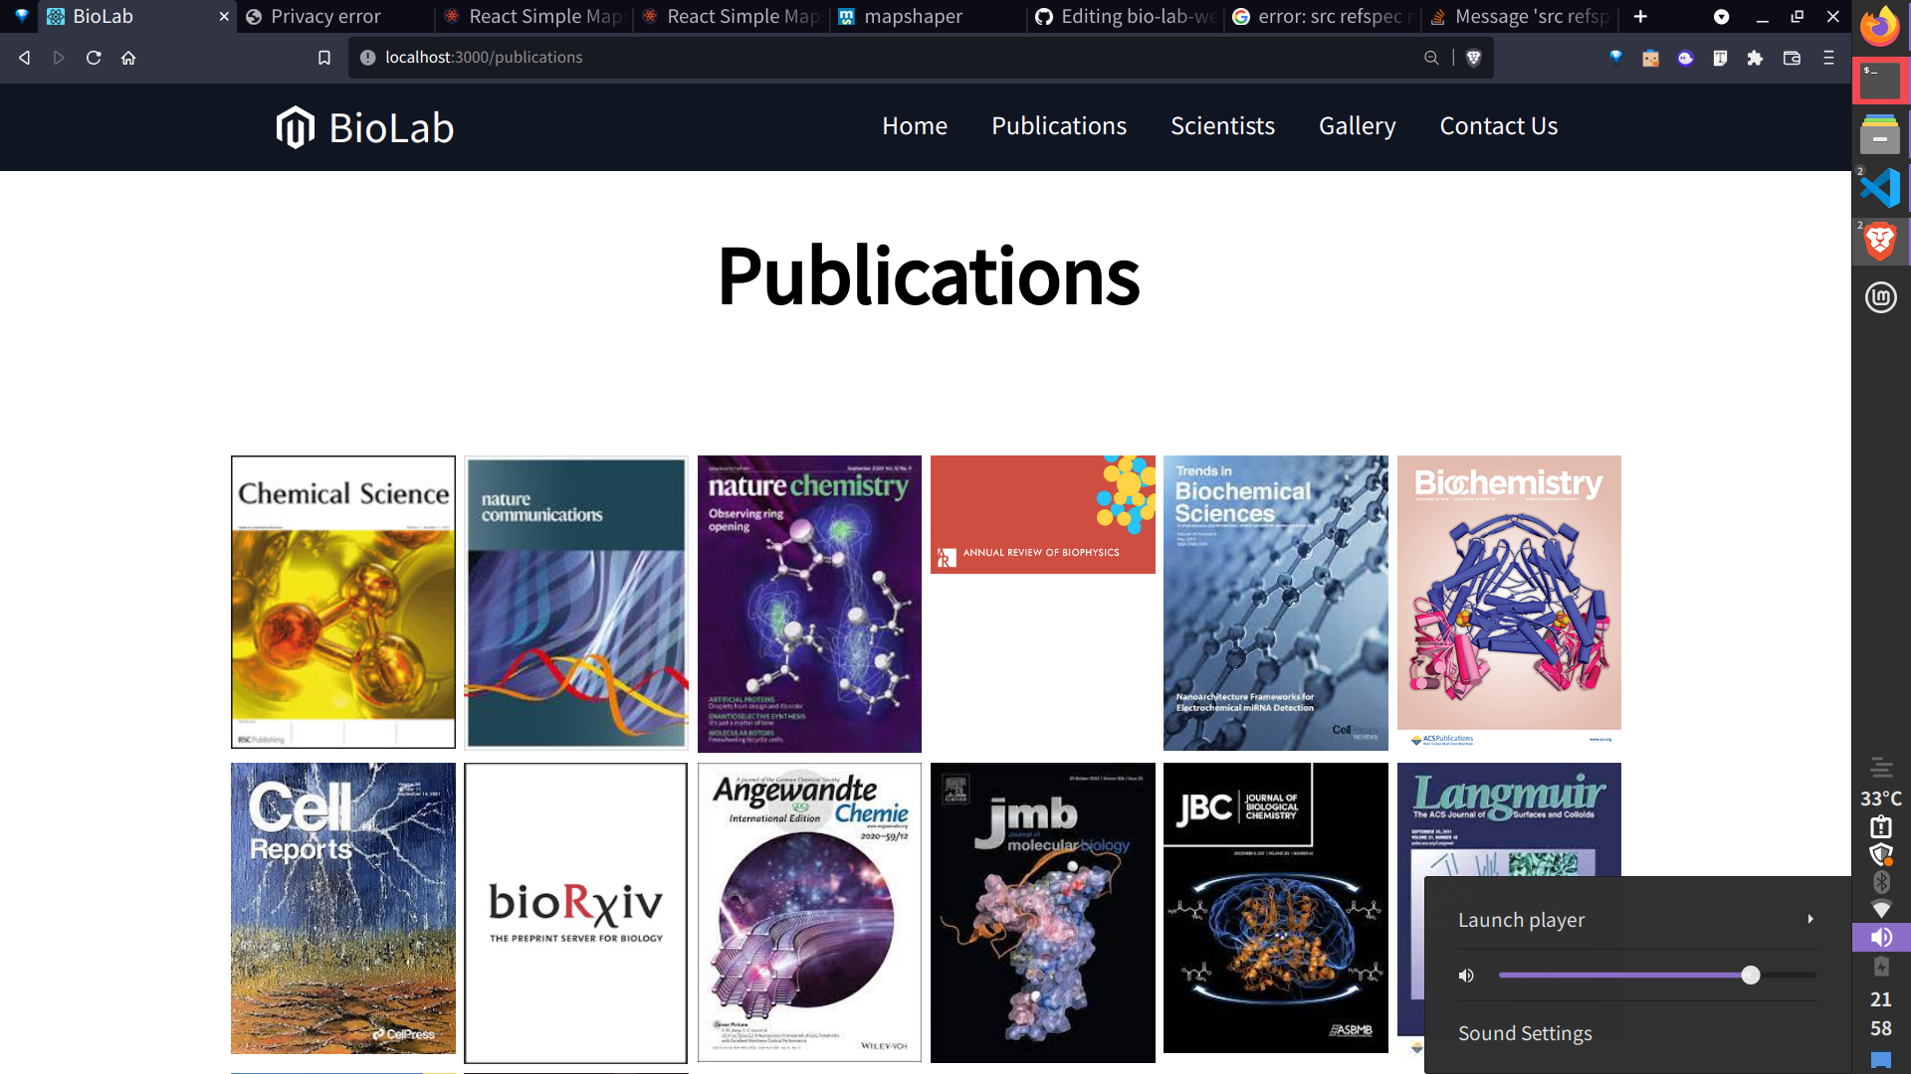Click the browser back arrow
The image size is (1911, 1074).
25,58
